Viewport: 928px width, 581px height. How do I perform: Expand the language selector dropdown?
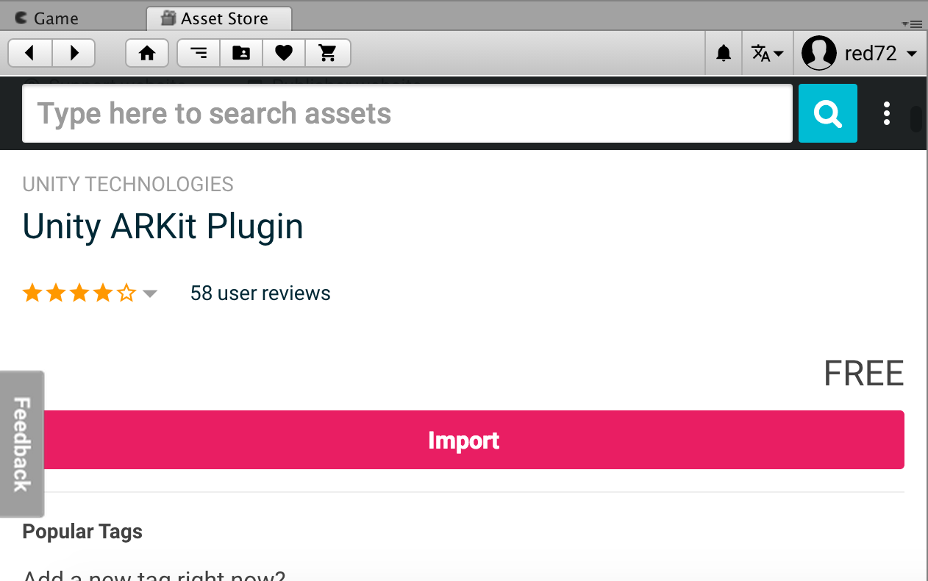[767, 53]
